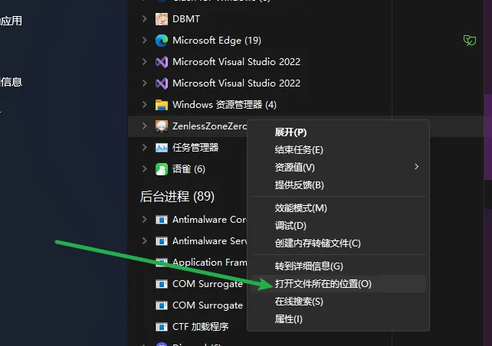
Task: Expand the Windows 资源管理器 (4) group
Action: (x=144, y=104)
